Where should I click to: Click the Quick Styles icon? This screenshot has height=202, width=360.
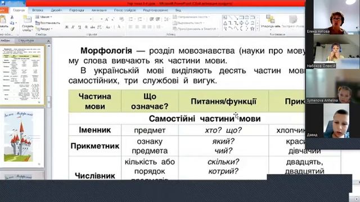click(292, 19)
